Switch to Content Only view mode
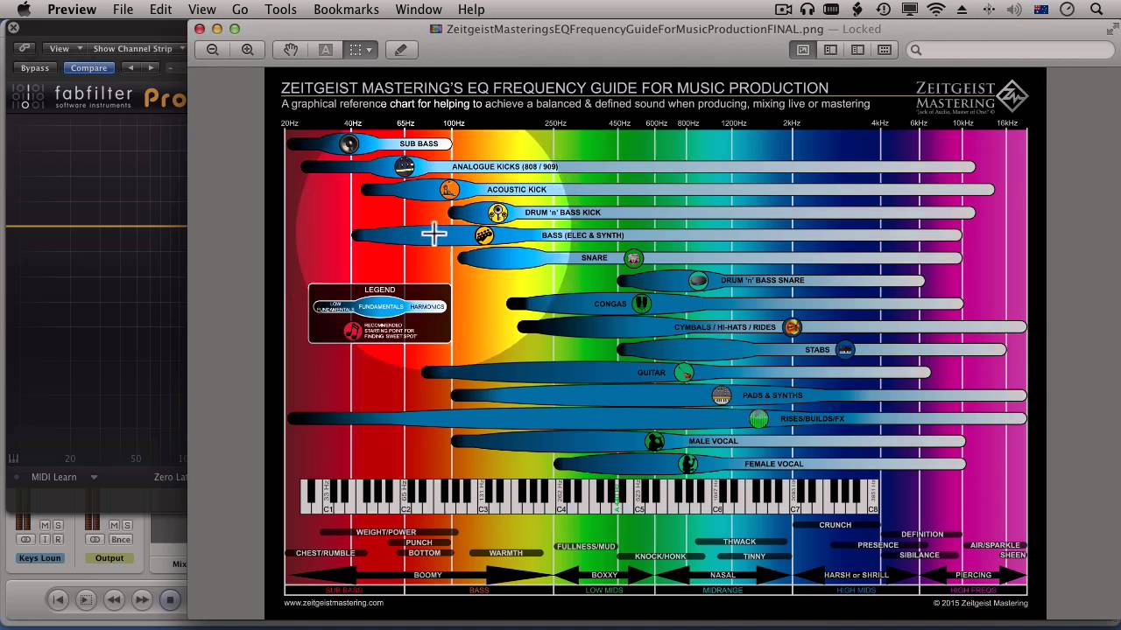The width and height of the screenshot is (1121, 630). (x=802, y=50)
